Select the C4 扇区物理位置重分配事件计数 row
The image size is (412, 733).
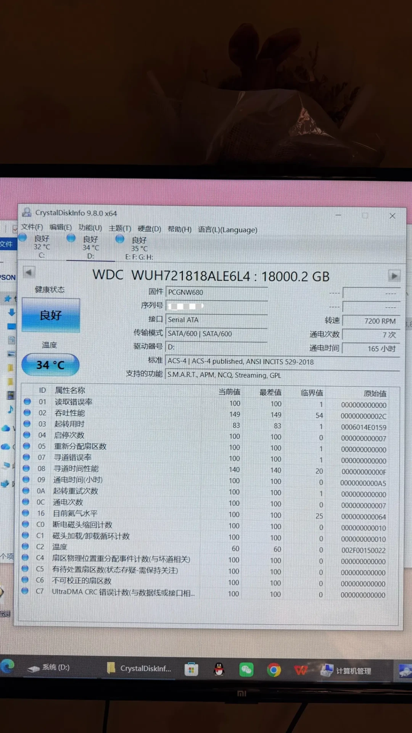(208, 560)
